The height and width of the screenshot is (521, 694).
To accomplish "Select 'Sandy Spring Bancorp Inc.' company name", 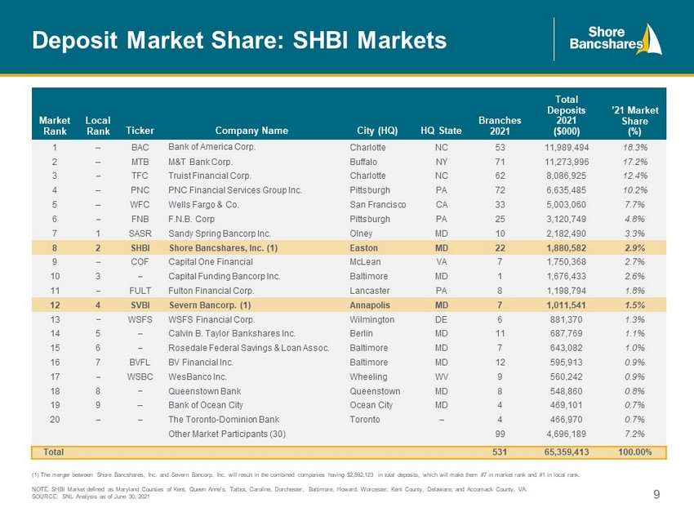I will [220, 234].
